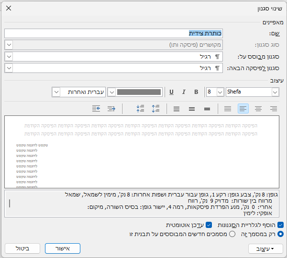Align paragraph text to the right
The width and height of the screenshot is (287, 258).
pos(274,109)
